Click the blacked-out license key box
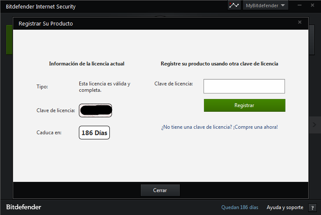This screenshot has width=321, height=215. tap(95, 110)
